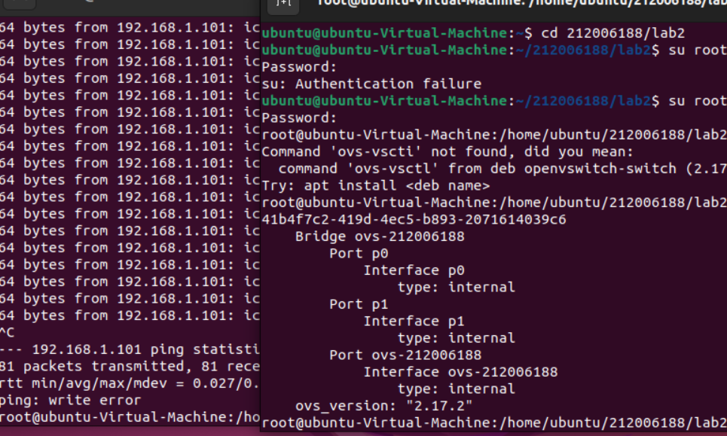Click the bridge UUID line starting with 41b4f7c2
The height and width of the screenshot is (436, 727).
414,219
